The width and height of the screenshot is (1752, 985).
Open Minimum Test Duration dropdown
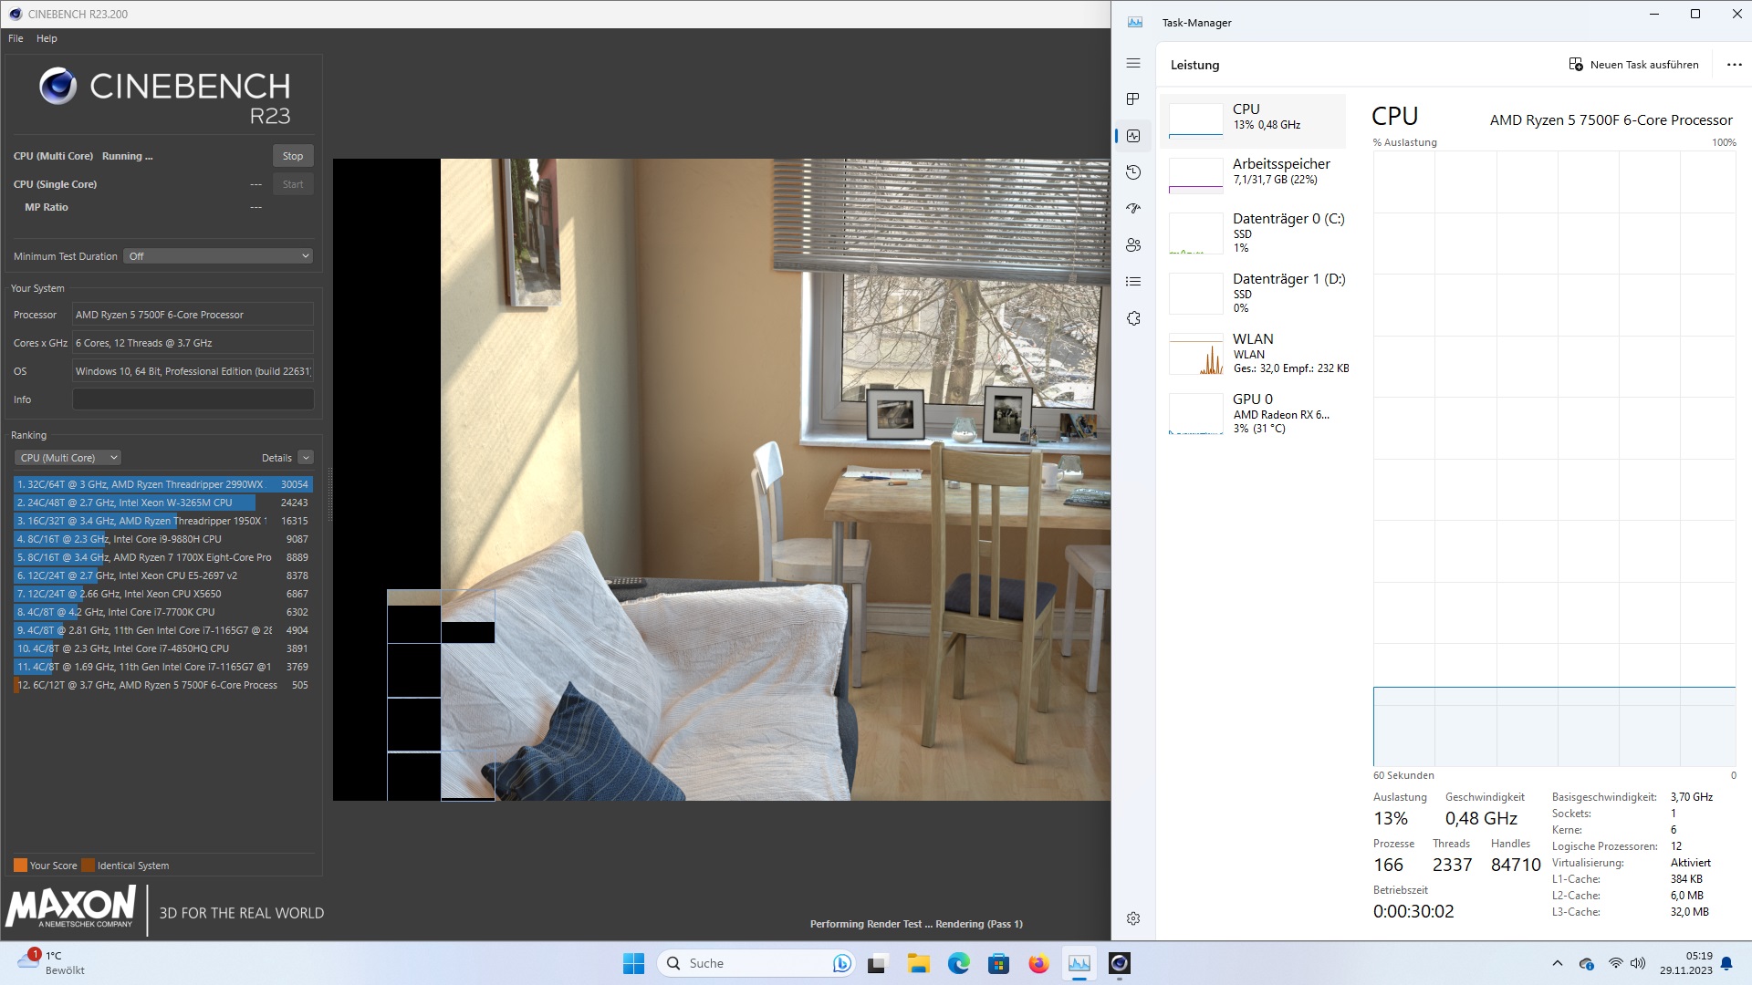click(x=219, y=256)
